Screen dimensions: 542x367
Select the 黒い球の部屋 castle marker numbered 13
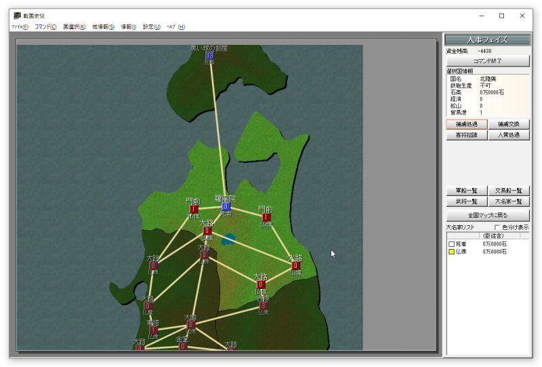point(209,56)
